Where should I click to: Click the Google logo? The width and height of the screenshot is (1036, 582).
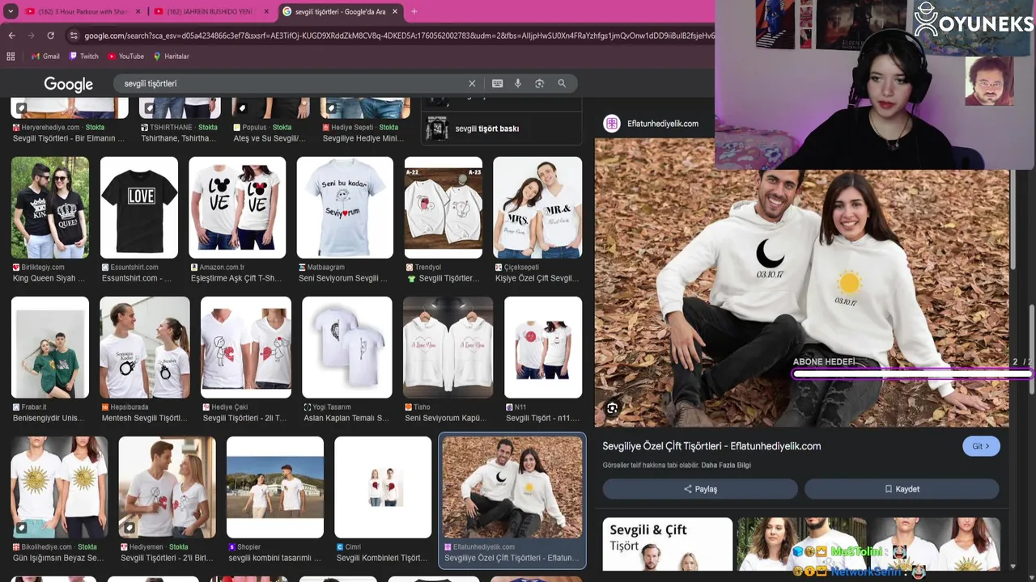point(69,84)
